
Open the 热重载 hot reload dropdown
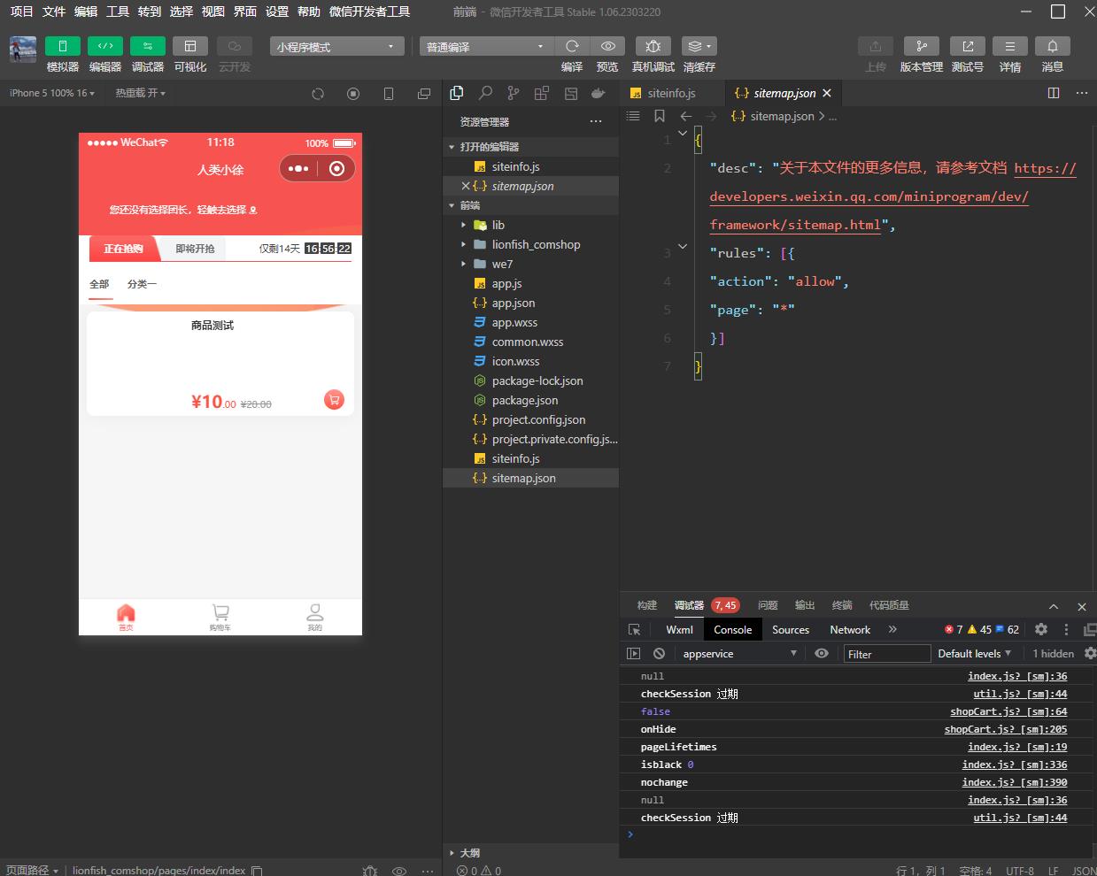140,93
